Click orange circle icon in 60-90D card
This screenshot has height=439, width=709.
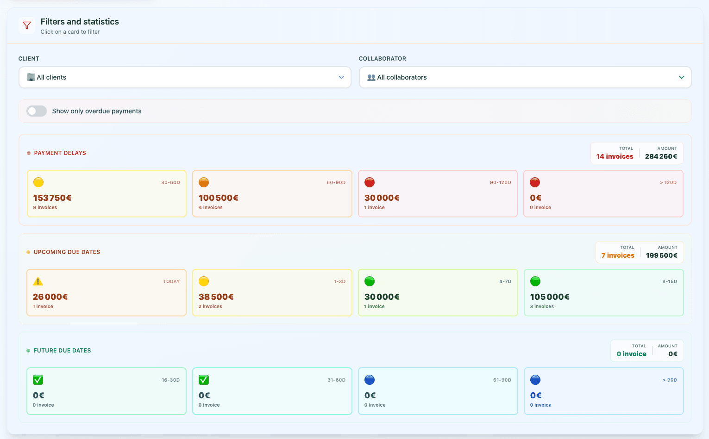(204, 182)
